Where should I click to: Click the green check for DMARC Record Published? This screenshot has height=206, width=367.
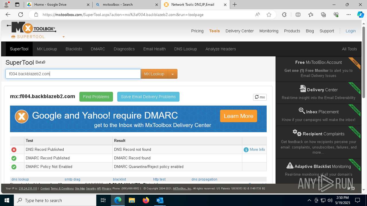click(14, 158)
